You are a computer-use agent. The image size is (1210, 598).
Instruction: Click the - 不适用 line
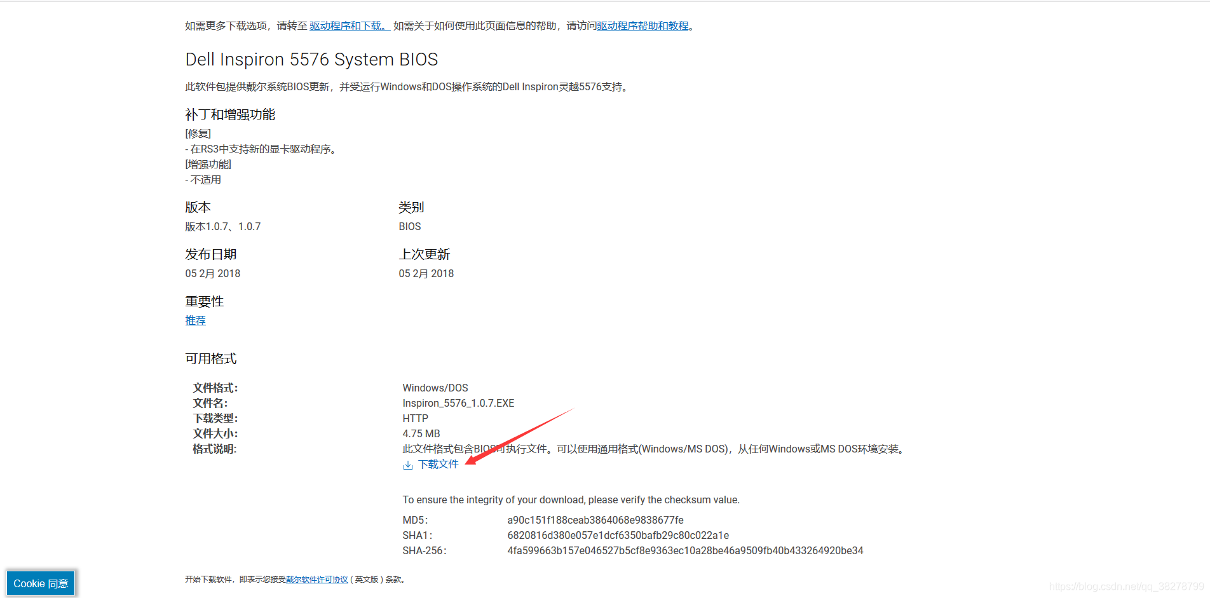pyautogui.click(x=203, y=180)
